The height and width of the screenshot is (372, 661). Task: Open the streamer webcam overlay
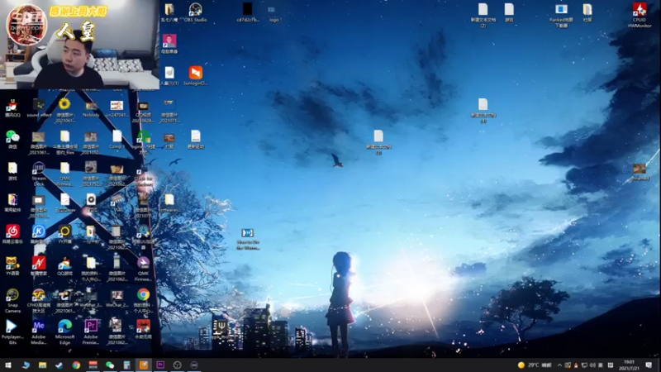pos(79,45)
